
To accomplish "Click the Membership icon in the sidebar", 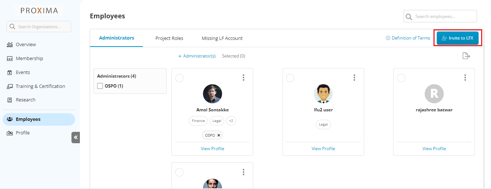I will pyautogui.click(x=10, y=59).
